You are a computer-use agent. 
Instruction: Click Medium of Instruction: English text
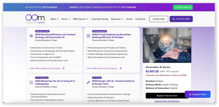click(x=162, y=88)
